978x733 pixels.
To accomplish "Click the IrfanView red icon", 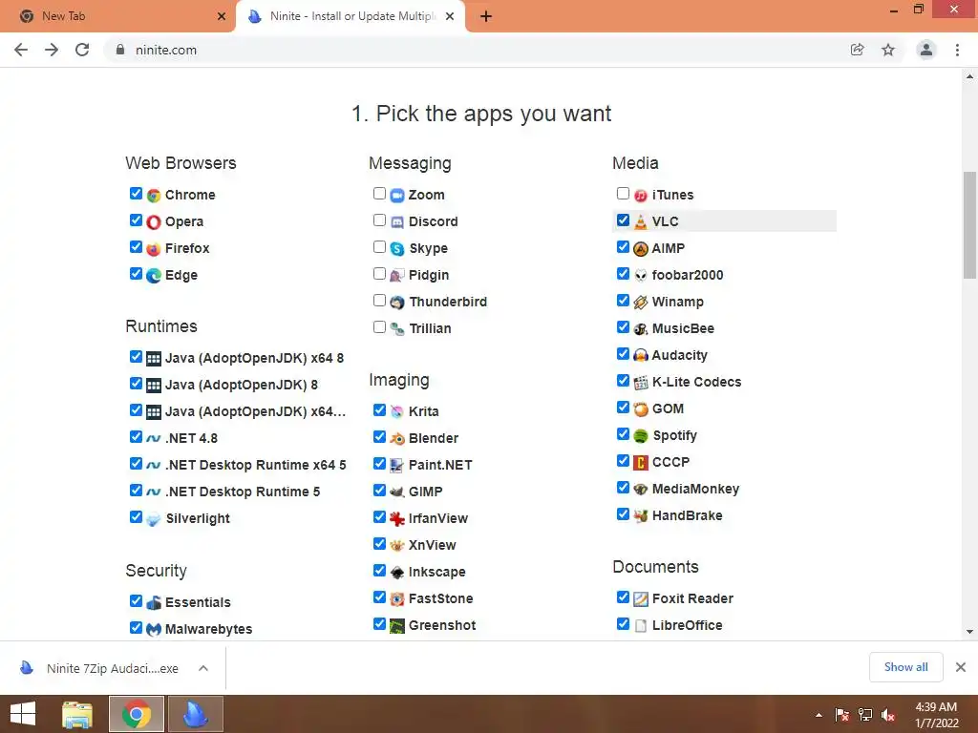I will [x=397, y=518].
